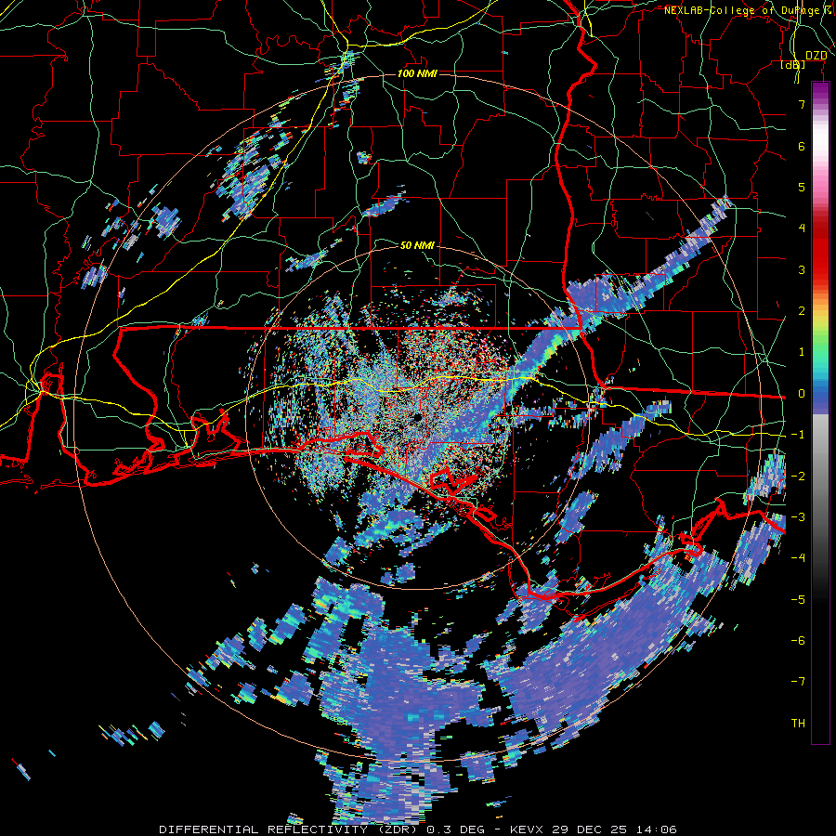Click the -1 value on the color scale
The image size is (836, 836).
point(798,435)
